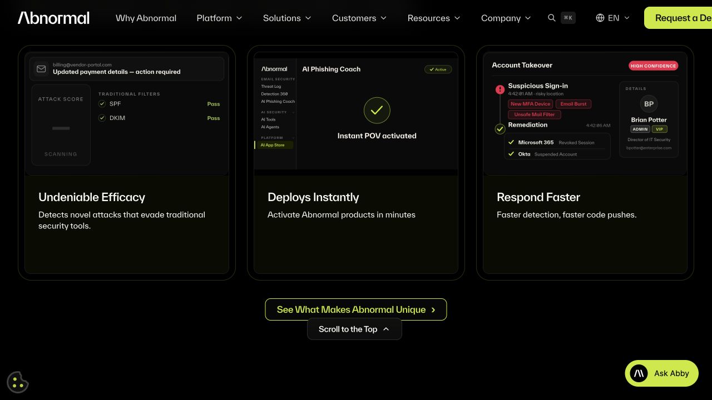Click the Deploys Instantly heading
712x400 pixels.
[x=313, y=197]
